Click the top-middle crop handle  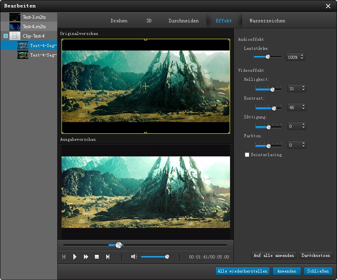coord(145,40)
